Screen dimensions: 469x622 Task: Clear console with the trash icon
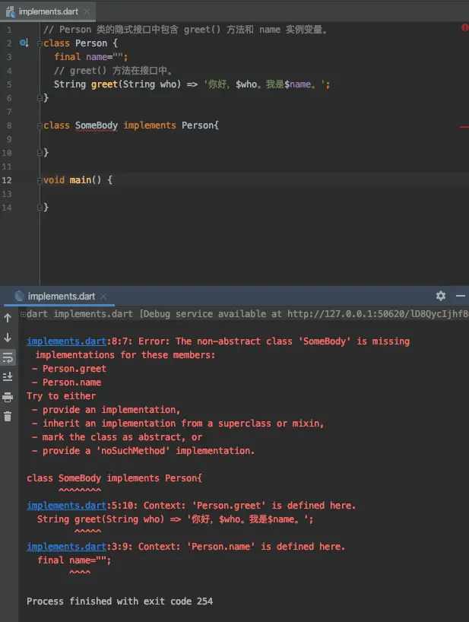coord(8,416)
